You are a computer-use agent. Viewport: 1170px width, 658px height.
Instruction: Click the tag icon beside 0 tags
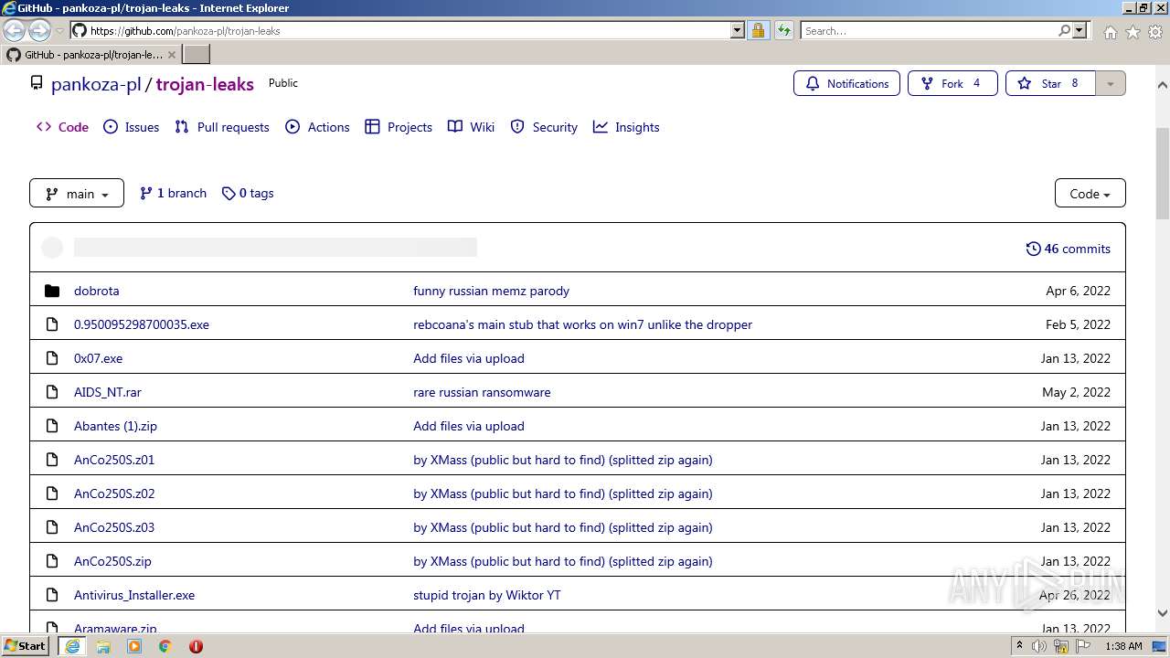(x=229, y=193)
